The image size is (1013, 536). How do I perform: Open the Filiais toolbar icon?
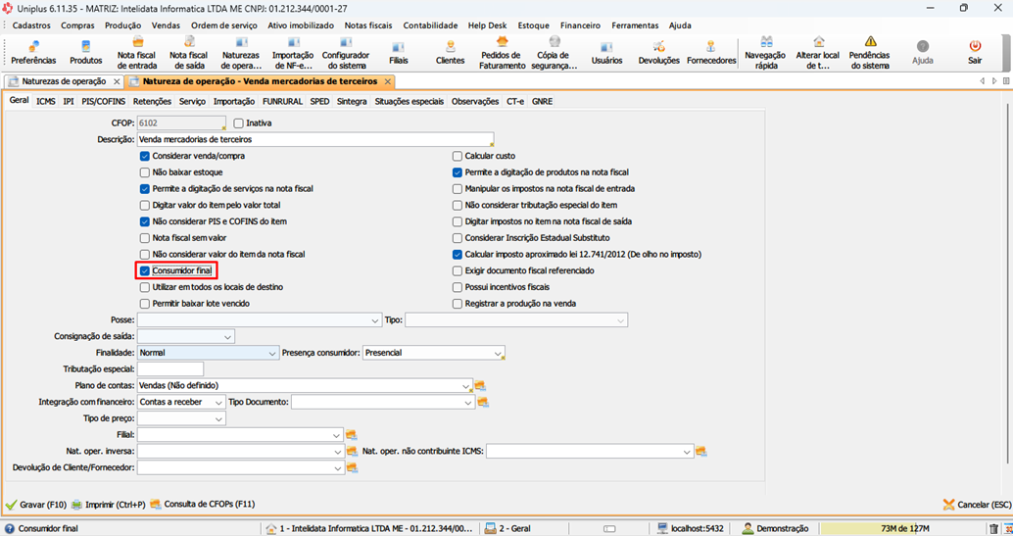pyautogui.click(x=399, y=53)
